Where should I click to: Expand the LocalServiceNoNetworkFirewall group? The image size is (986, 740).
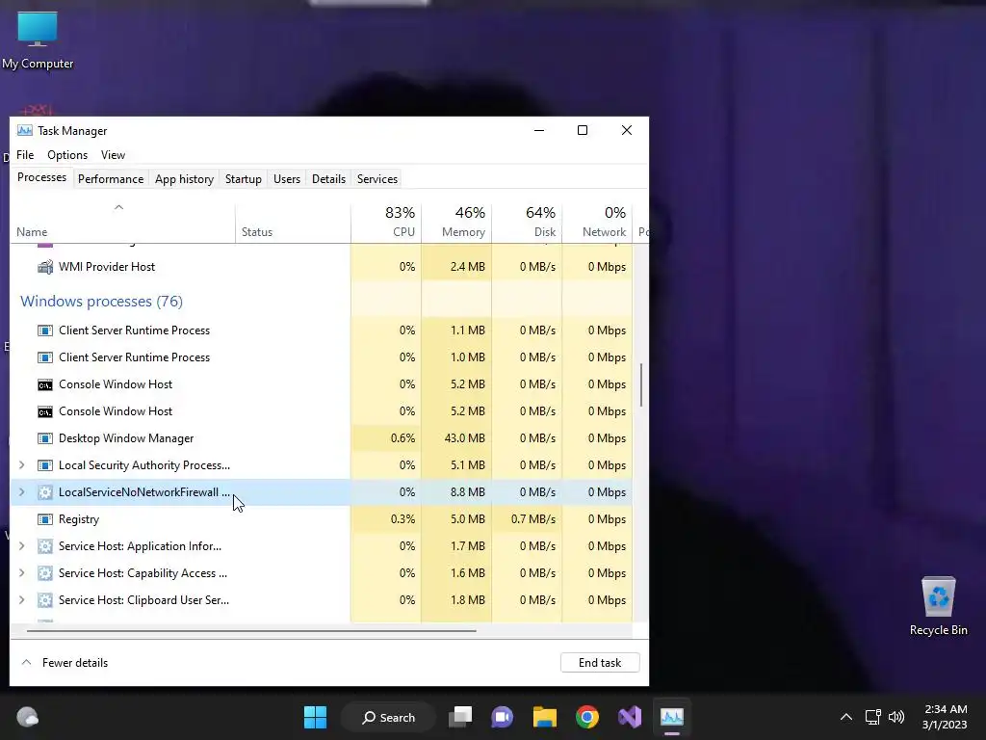[22, 492]
